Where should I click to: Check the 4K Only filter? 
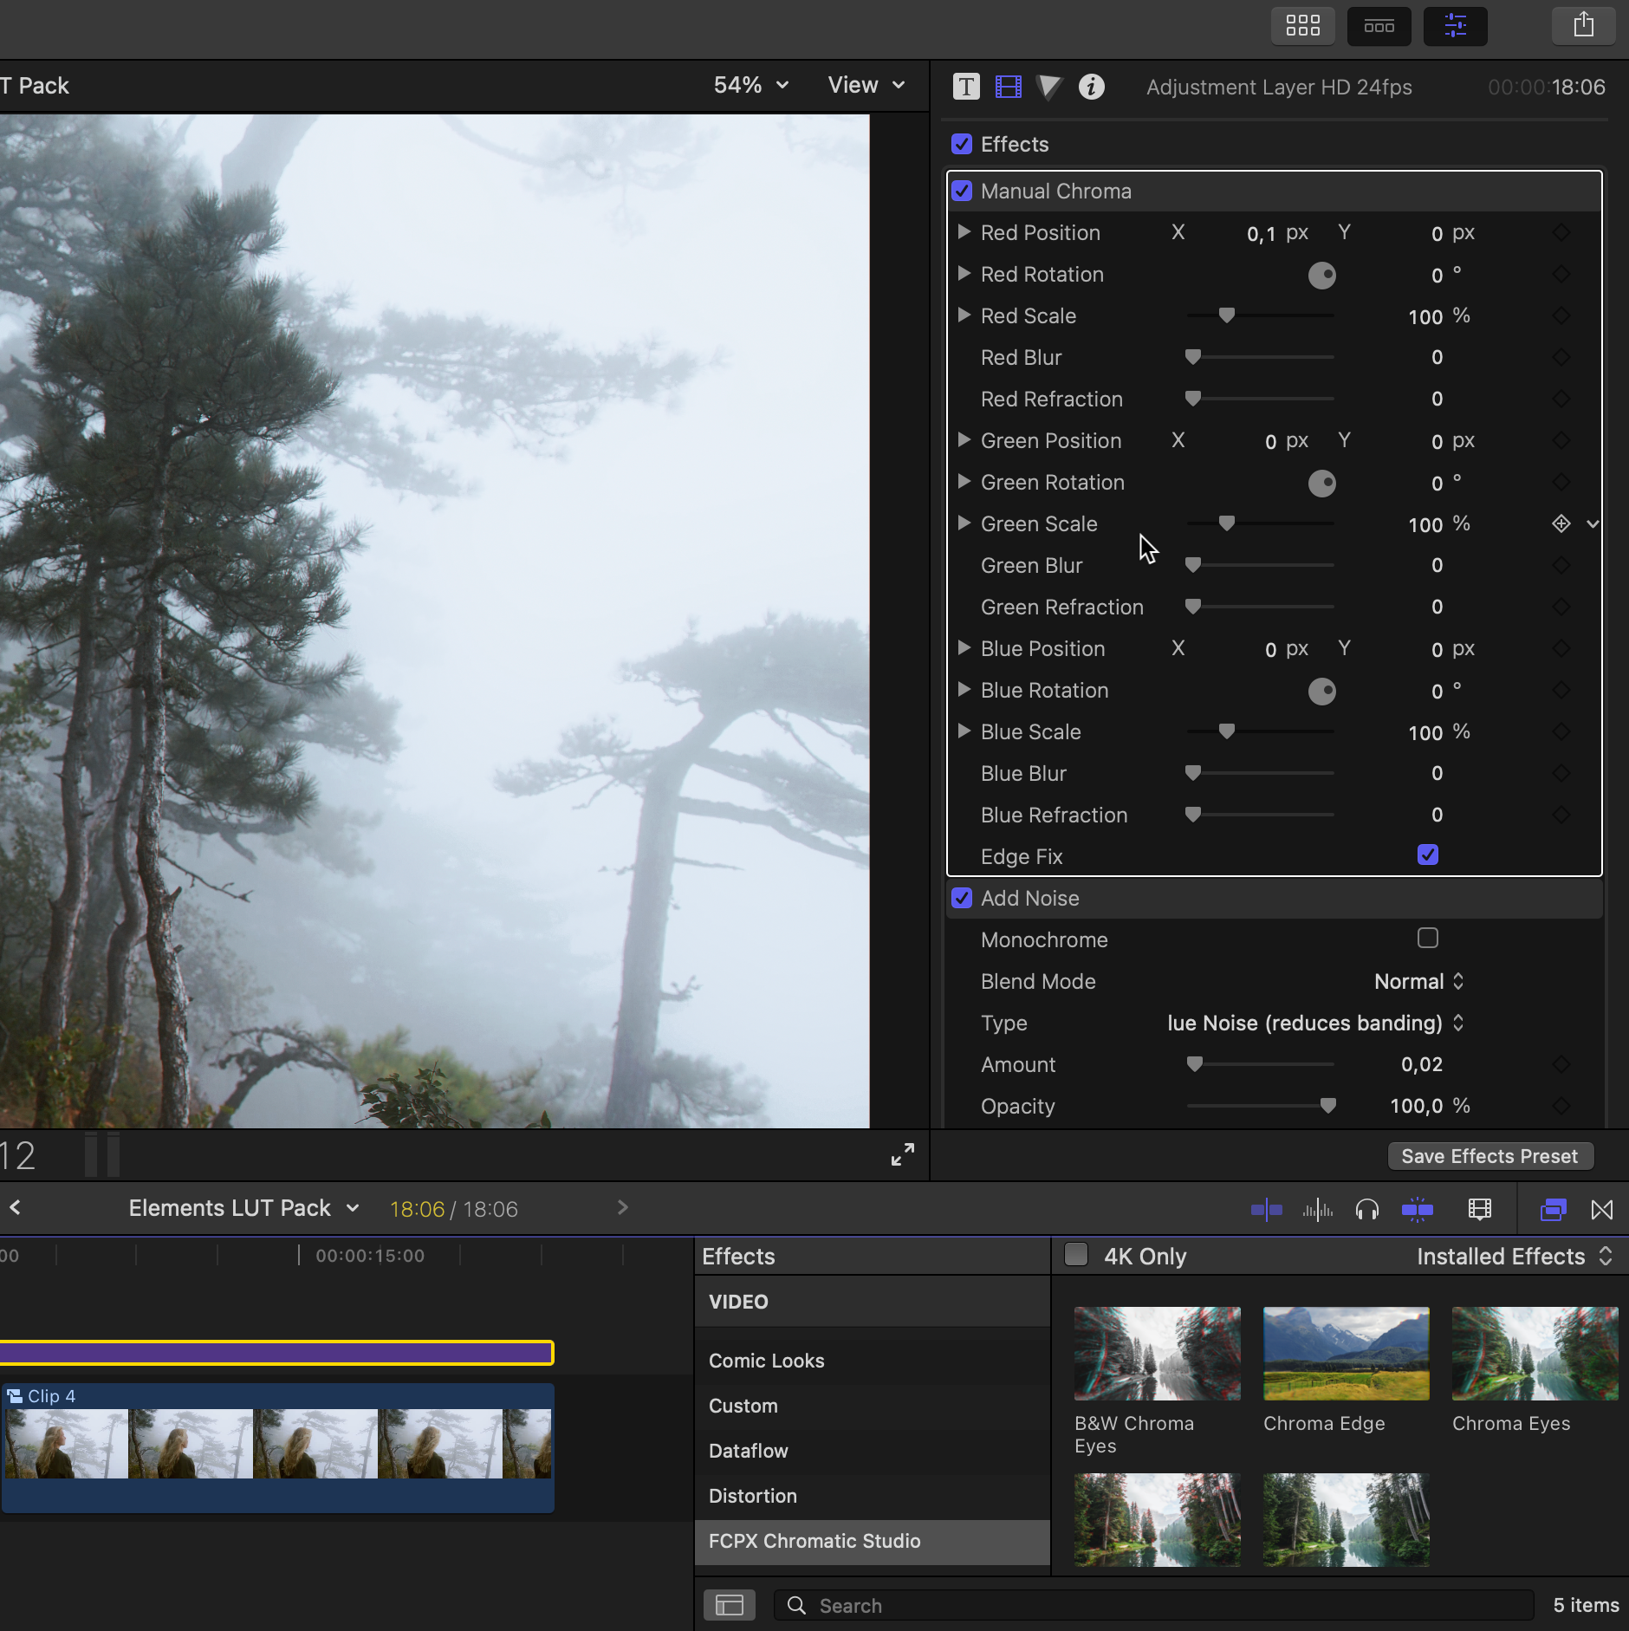coord(1076,1255)
